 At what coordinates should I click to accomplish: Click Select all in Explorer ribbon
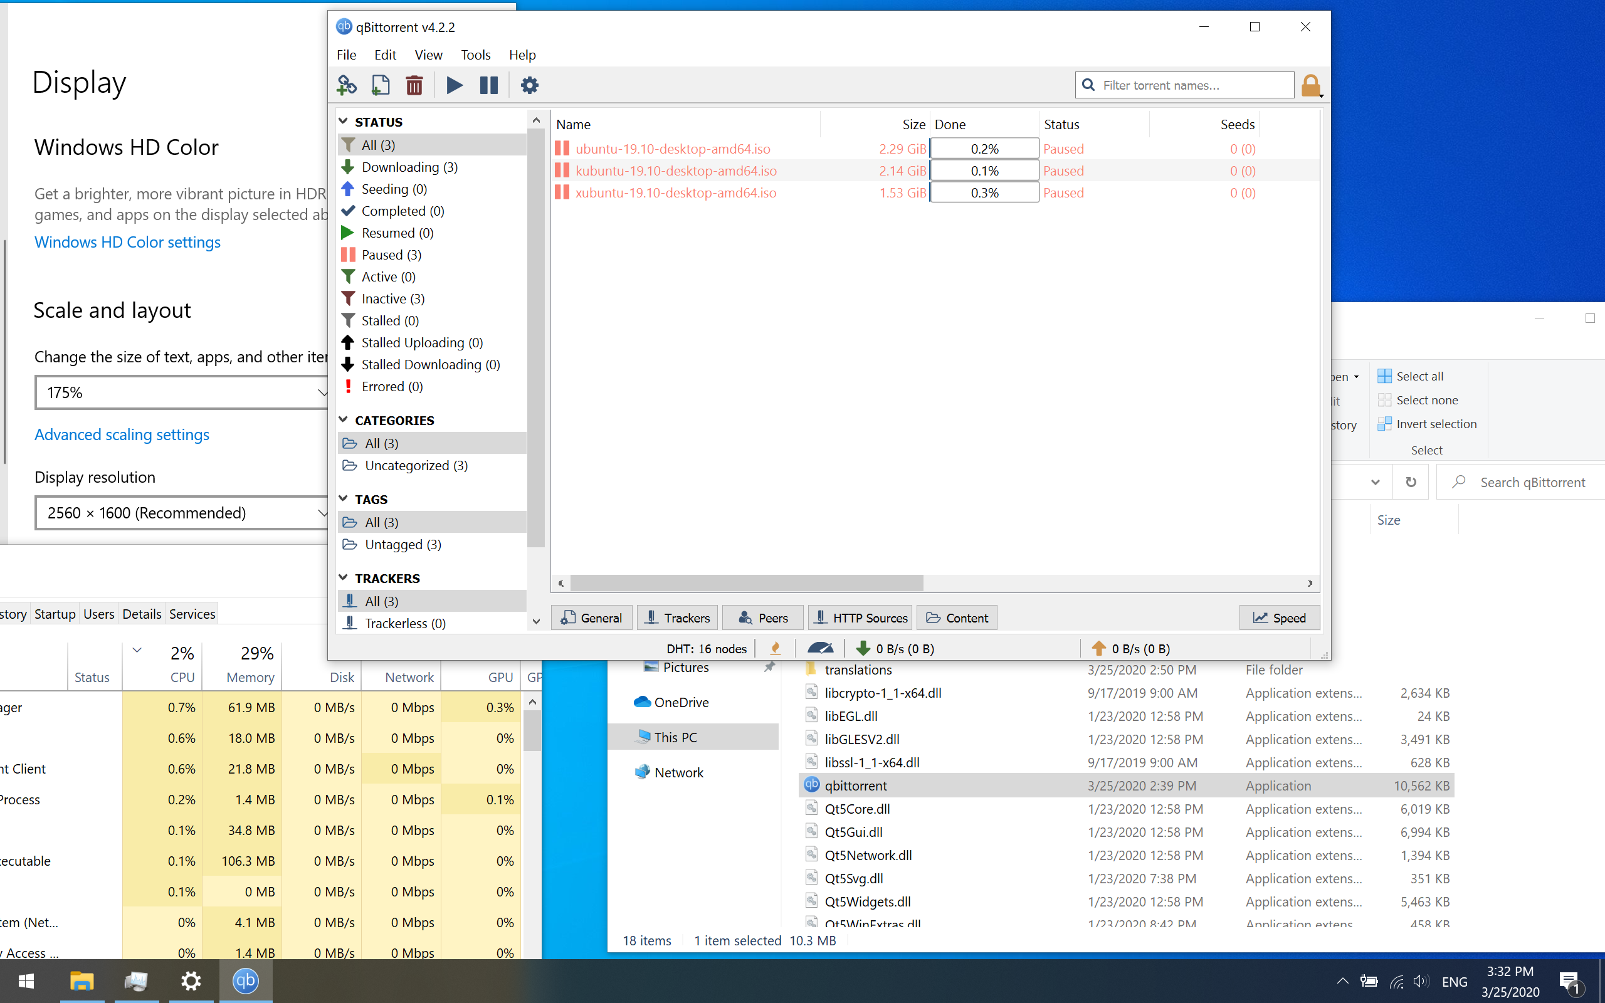point(1410,376)
